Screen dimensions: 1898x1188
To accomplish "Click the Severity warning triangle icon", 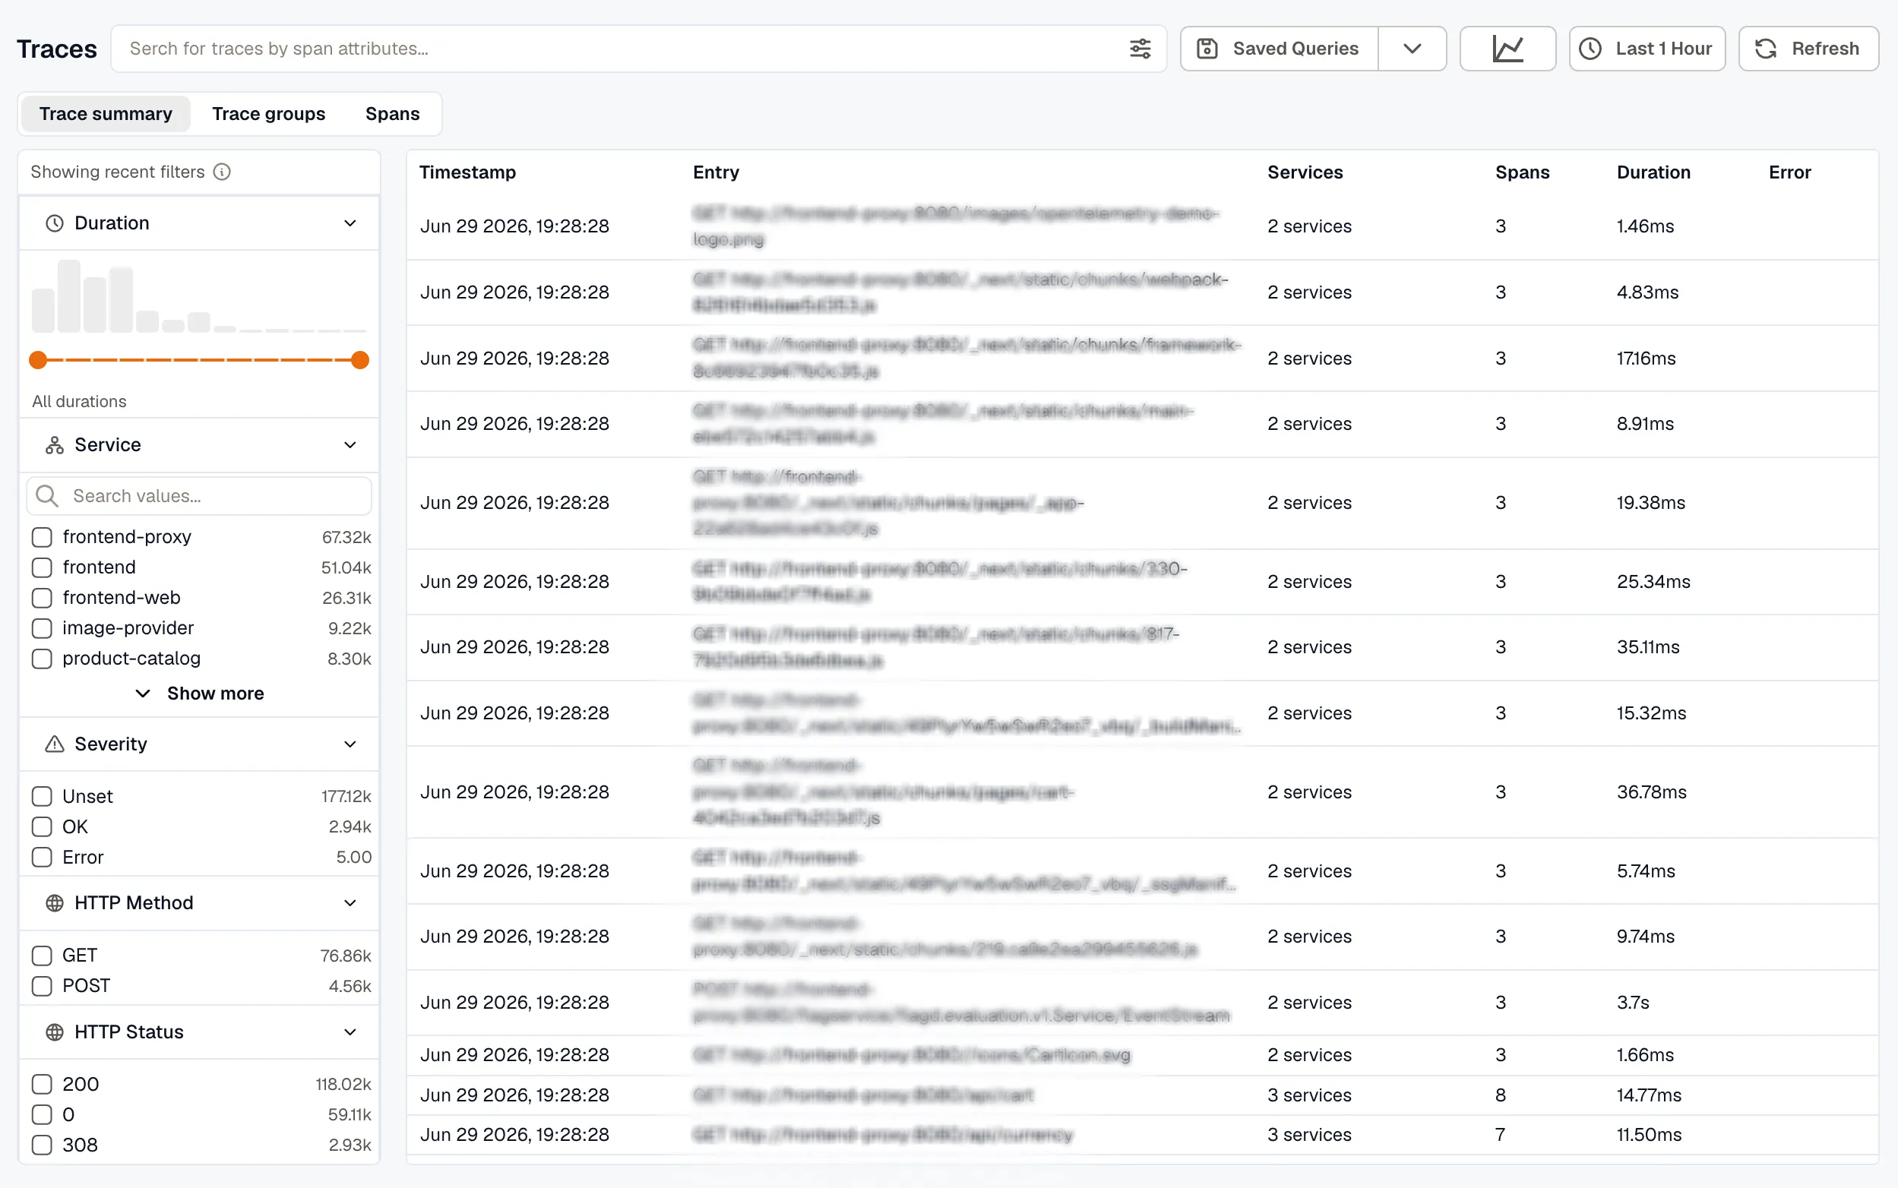I will (54, 744).
